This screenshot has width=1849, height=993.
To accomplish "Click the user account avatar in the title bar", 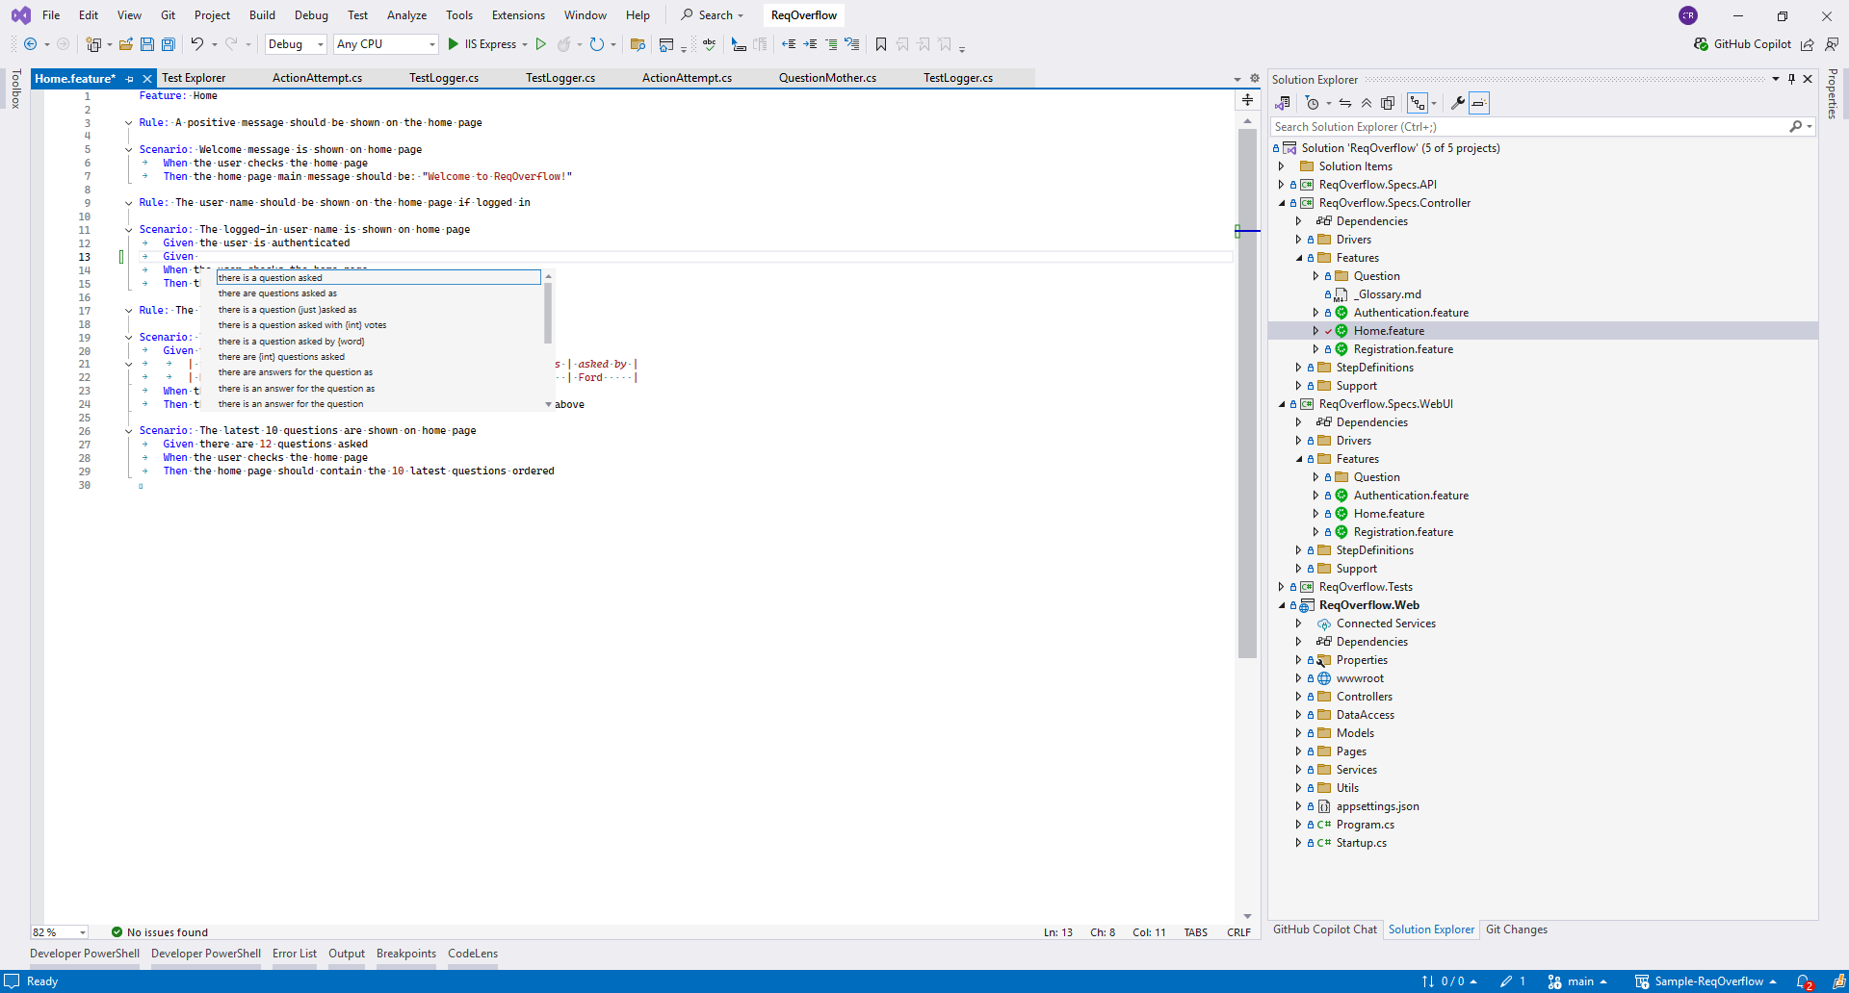I will tap(1688, 15).
